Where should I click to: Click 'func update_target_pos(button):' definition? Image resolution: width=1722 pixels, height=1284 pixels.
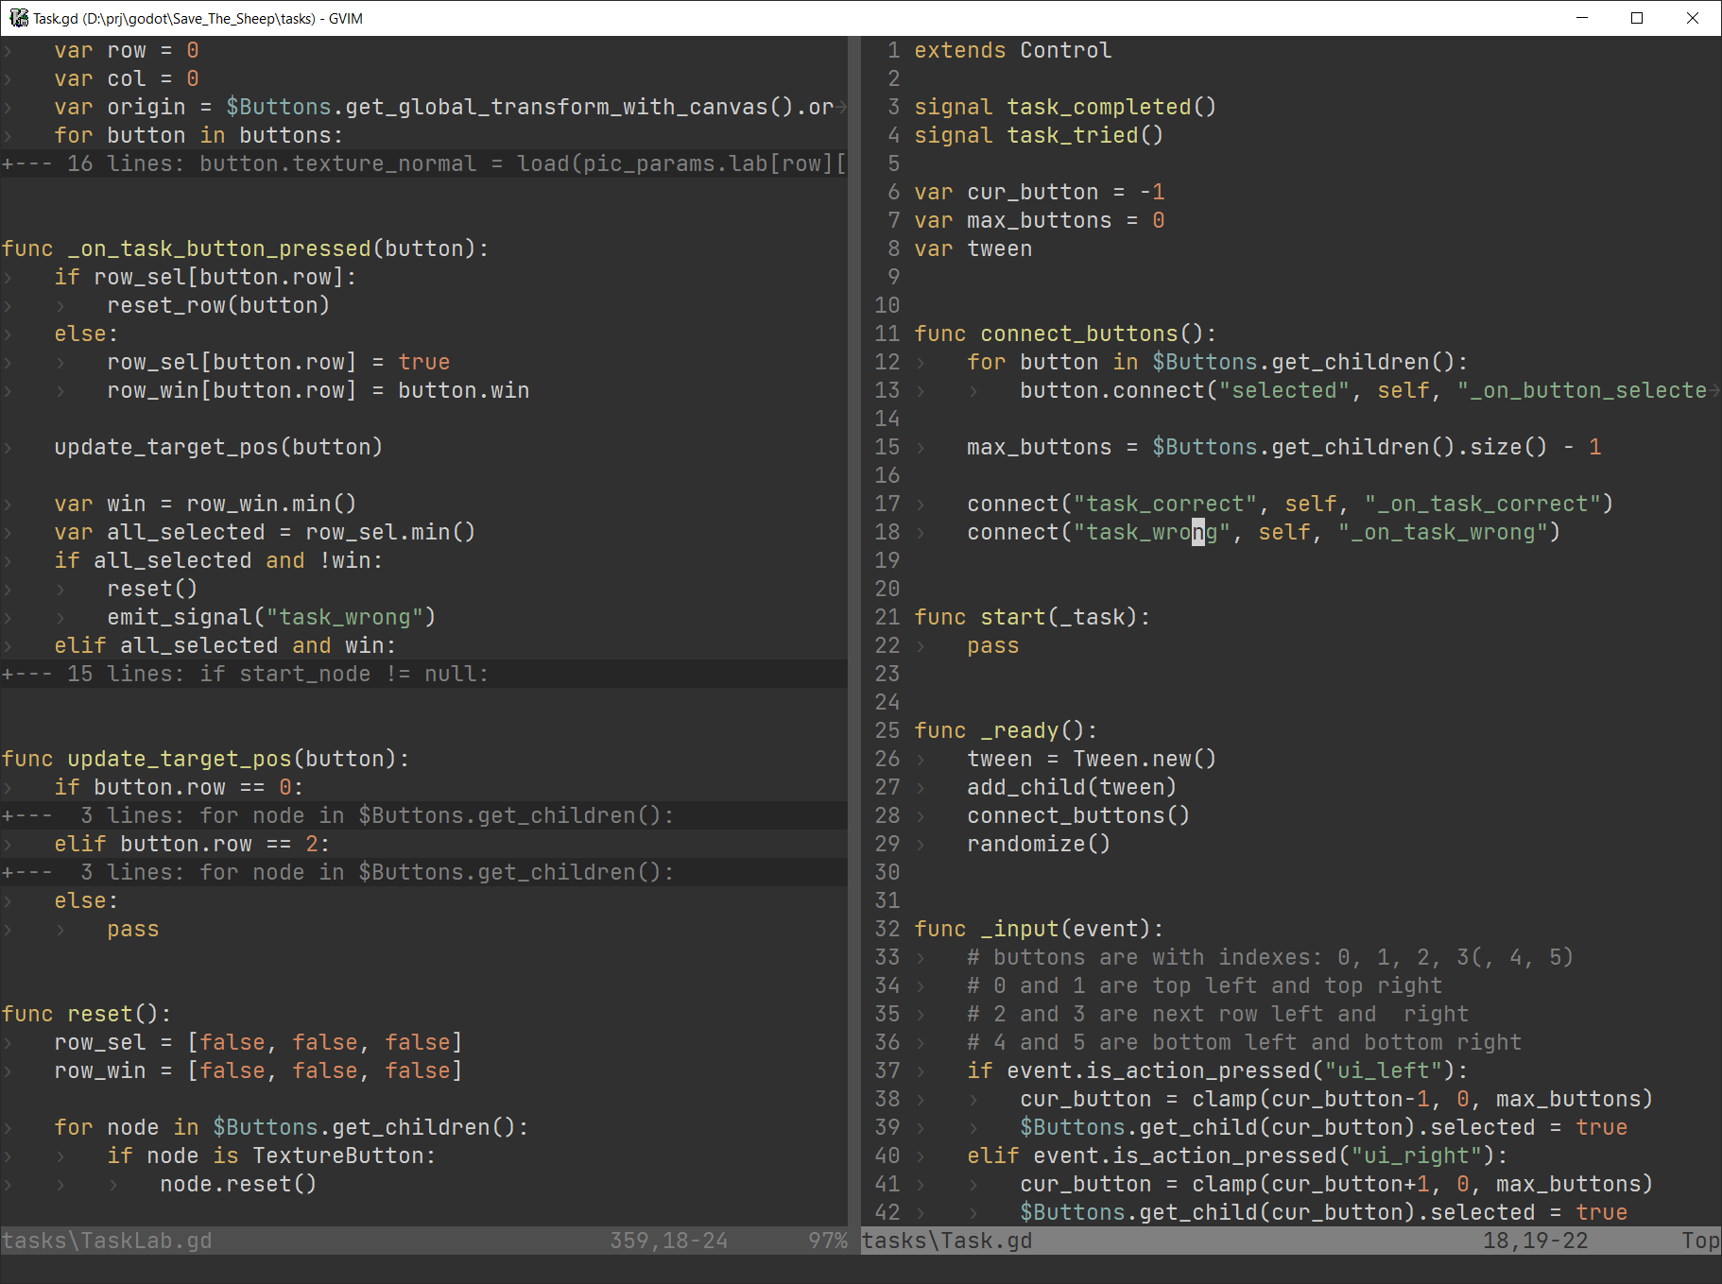coord(205,759)
